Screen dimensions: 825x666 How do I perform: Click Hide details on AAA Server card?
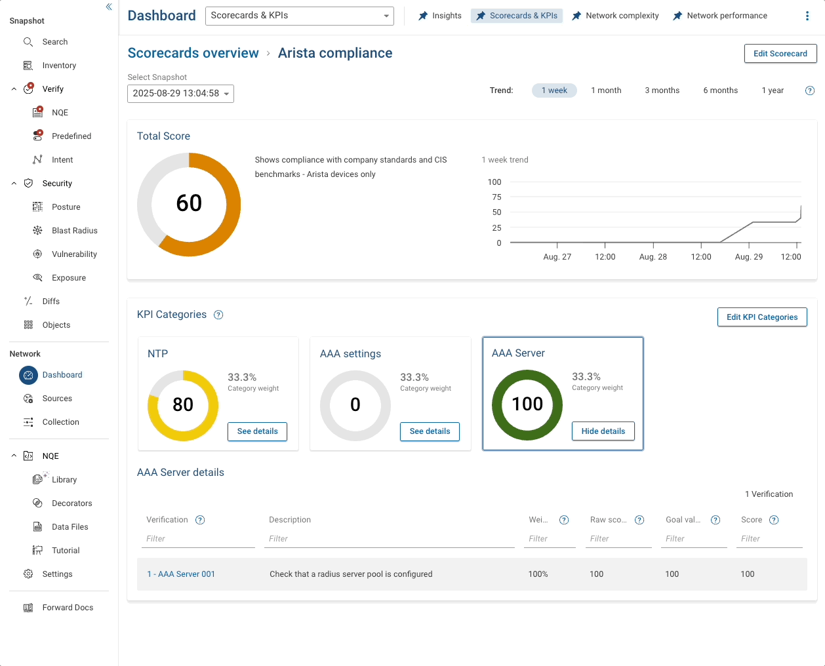(x=603, y=431)
